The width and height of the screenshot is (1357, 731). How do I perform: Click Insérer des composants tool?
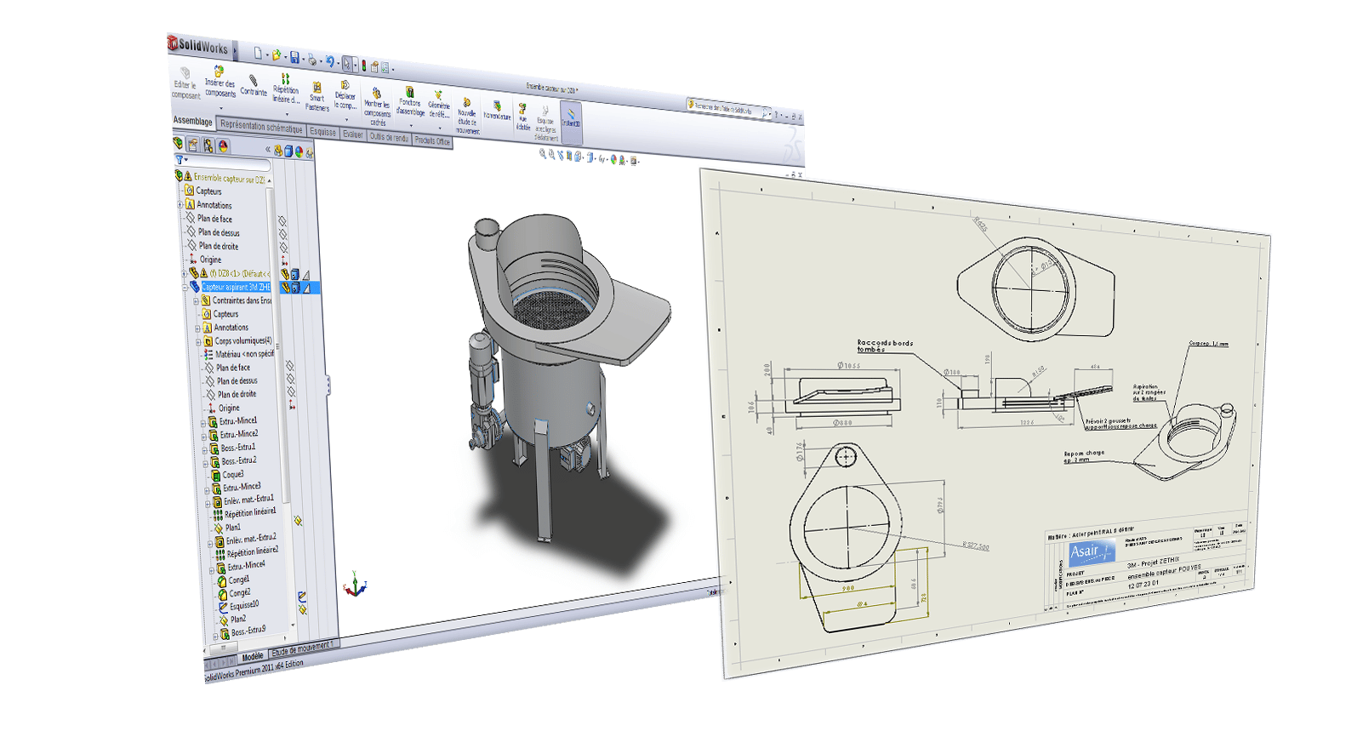point(220,83)
